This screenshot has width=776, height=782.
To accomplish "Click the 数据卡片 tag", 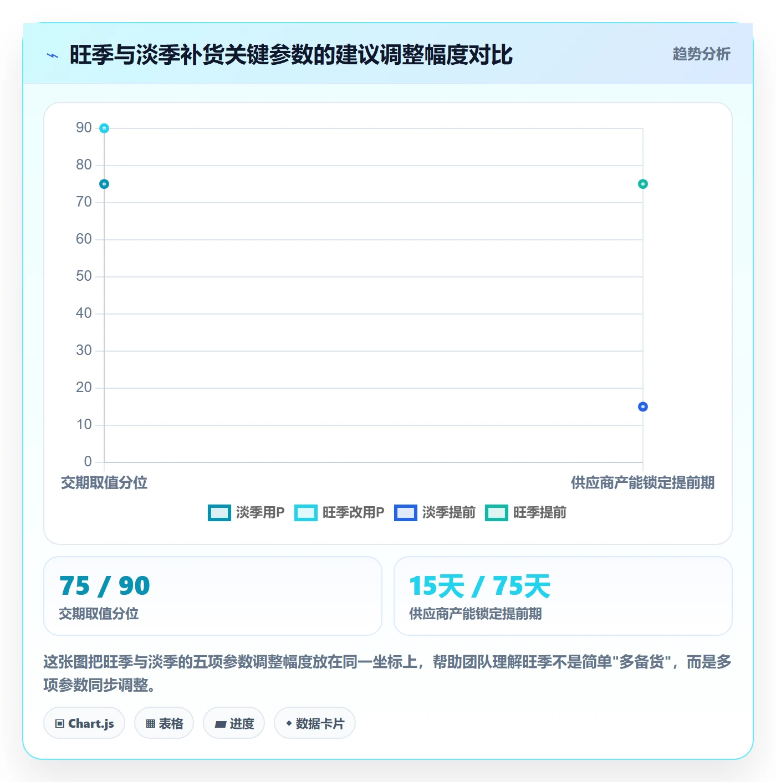I will click(315, 723).
